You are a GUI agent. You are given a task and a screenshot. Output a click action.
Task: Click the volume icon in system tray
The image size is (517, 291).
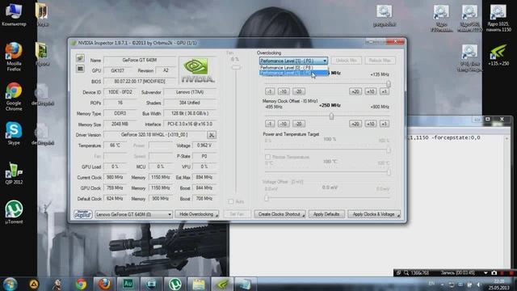click(x=479, y=285)
